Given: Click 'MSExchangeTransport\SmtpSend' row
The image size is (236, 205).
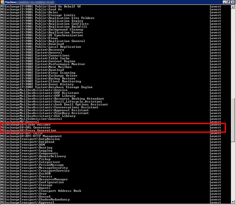Looking at the screenshot, I should pyautogui.click(x=111, y=142).
